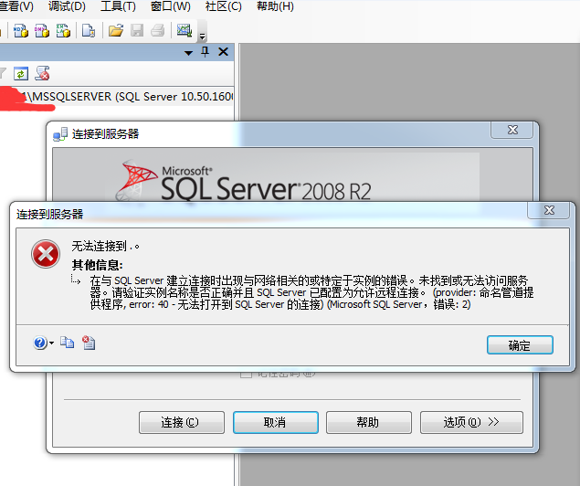580x486 pixels.
Task: Click the 取消 cancel button
Action: 274,422
